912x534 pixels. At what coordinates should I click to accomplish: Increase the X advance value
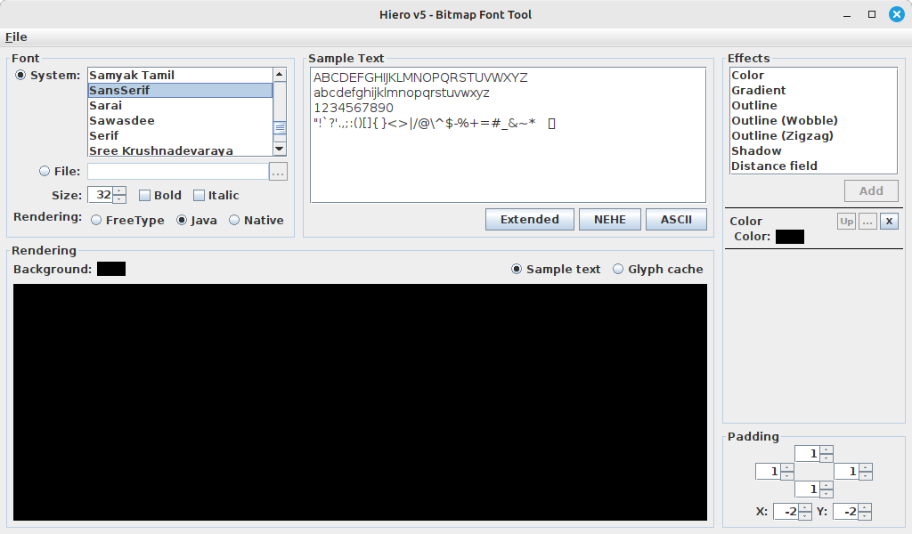805,507
